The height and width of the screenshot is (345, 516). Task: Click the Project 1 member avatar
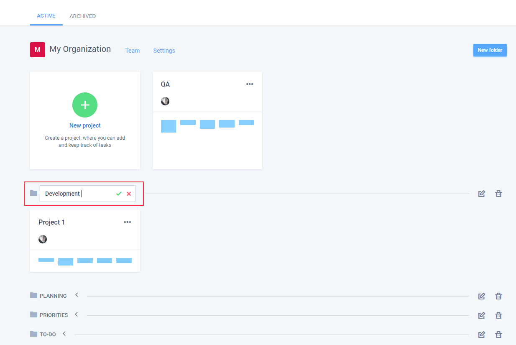click(43, 239)
